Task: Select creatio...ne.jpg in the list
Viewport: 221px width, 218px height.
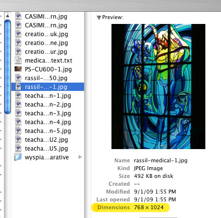Action: (46, 43)
